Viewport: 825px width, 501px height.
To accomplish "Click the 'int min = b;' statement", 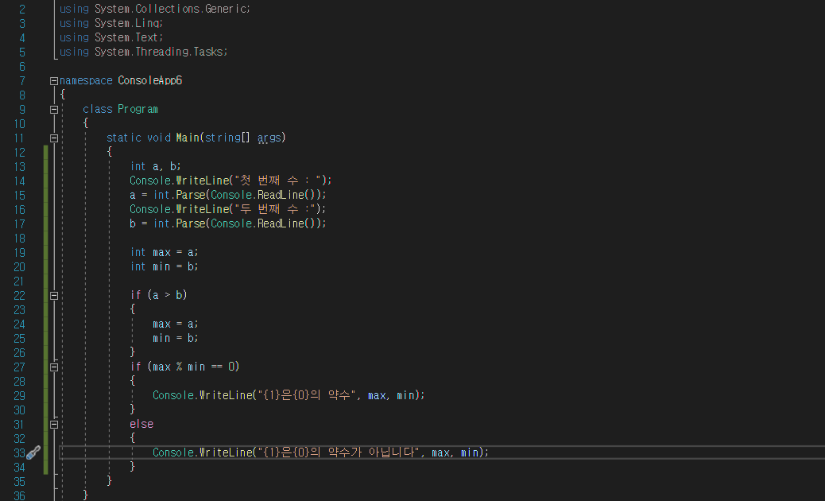I will [x=165, y=266].
